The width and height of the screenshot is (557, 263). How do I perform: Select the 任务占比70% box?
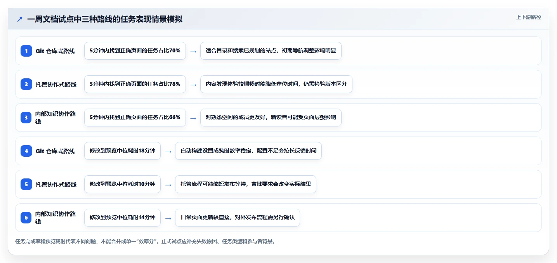[135, 51]
